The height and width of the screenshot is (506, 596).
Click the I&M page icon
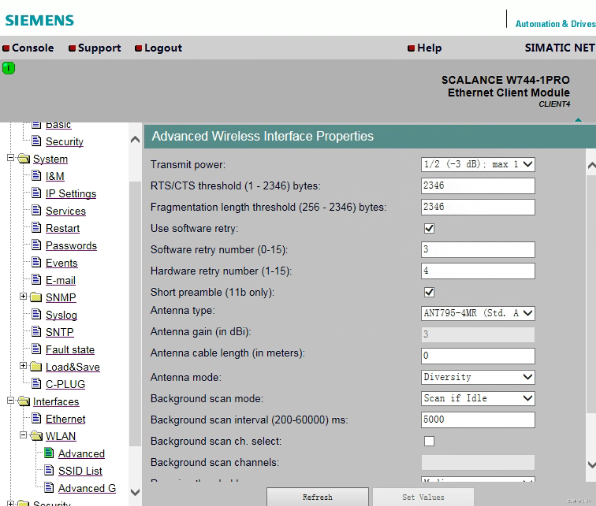[x=36, y=175]
